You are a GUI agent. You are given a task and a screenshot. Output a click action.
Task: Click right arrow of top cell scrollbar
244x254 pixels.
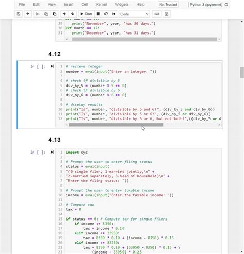[x=219, y=39]
